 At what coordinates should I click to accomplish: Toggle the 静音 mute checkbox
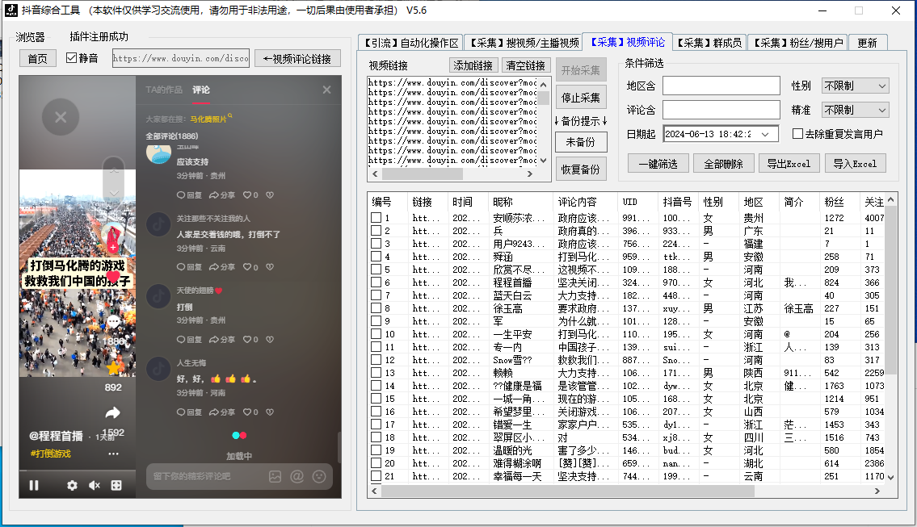tap(71, 58)
